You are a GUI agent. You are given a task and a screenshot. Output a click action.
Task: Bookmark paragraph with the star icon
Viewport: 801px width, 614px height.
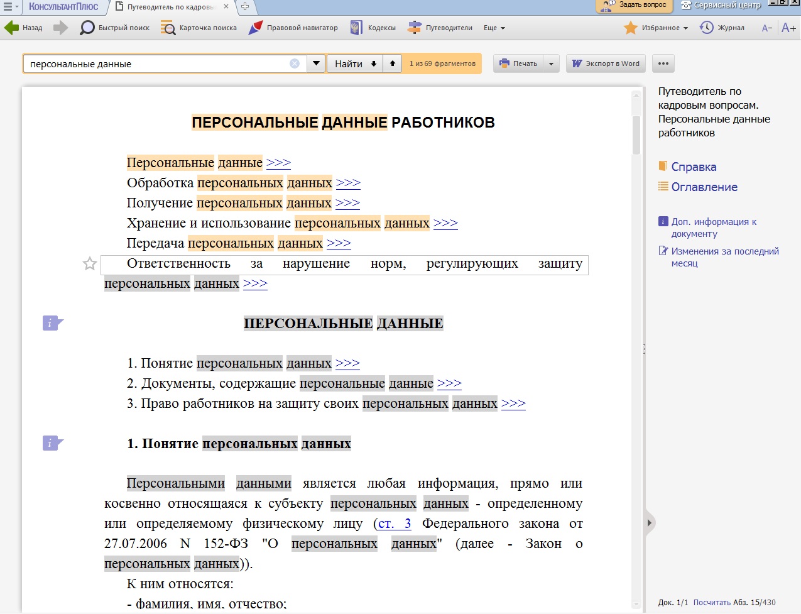[90, 264]
